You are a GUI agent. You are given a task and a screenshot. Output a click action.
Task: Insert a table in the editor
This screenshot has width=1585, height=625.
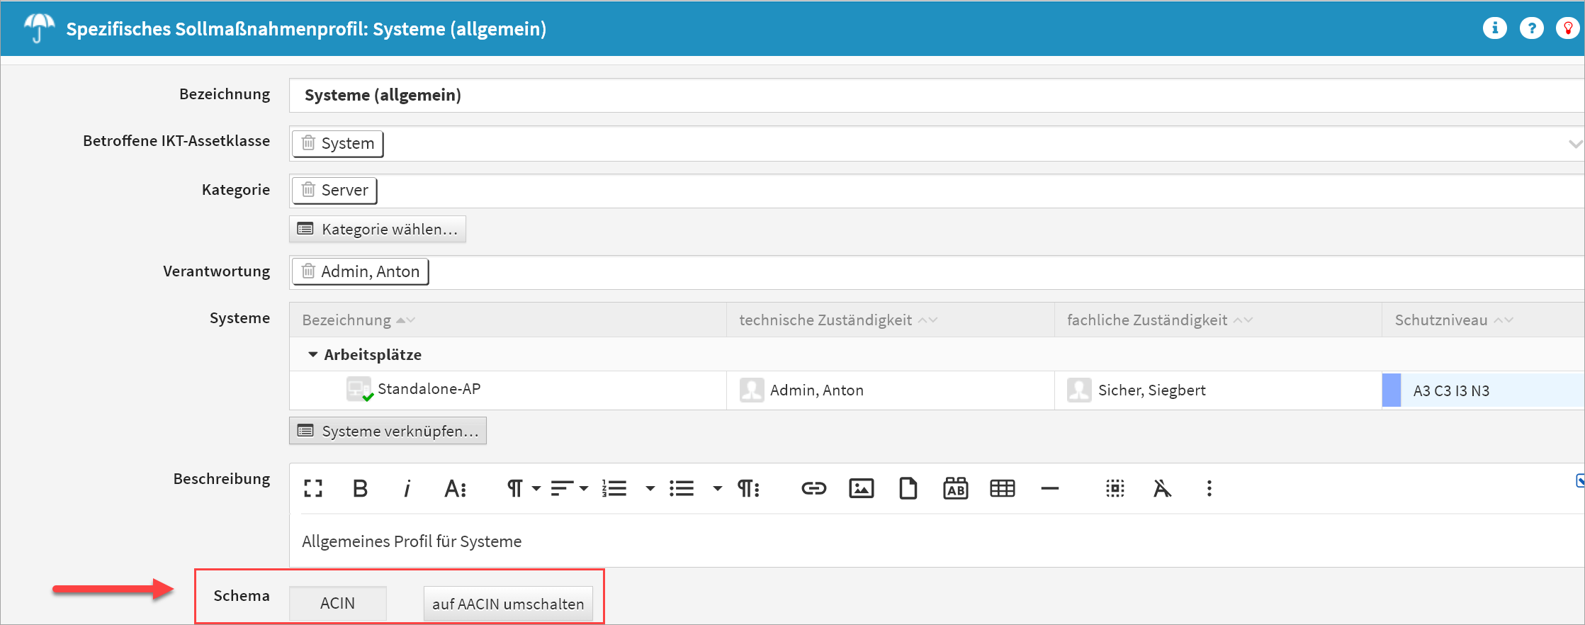pos(1002,488)
